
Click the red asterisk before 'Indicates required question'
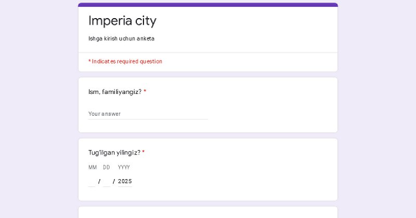[89, 61]
